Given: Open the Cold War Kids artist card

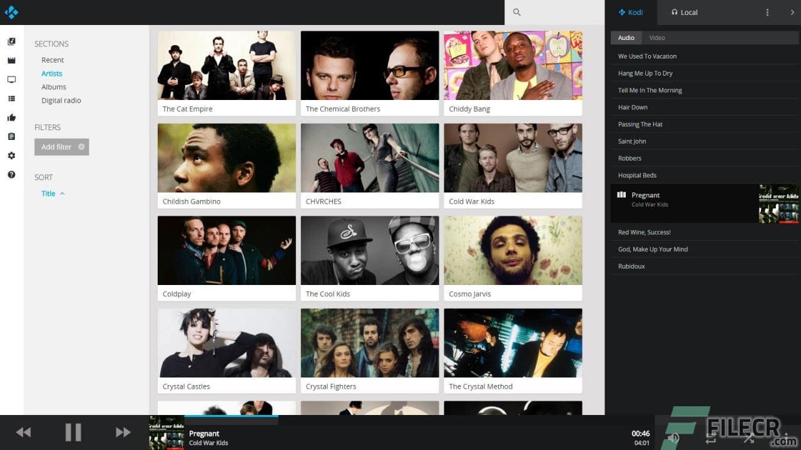Looking at the screenshot, I should tap(513, 166).
